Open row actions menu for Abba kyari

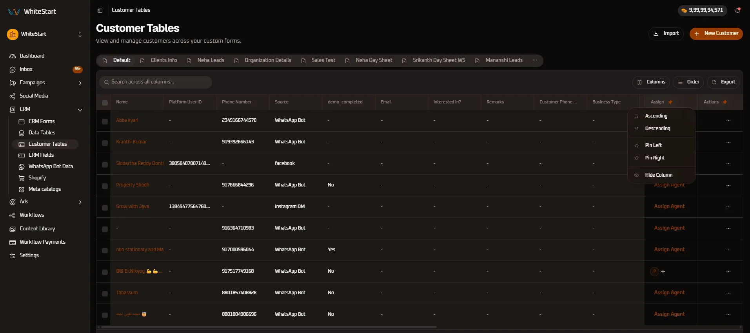(x=728, y=121)
